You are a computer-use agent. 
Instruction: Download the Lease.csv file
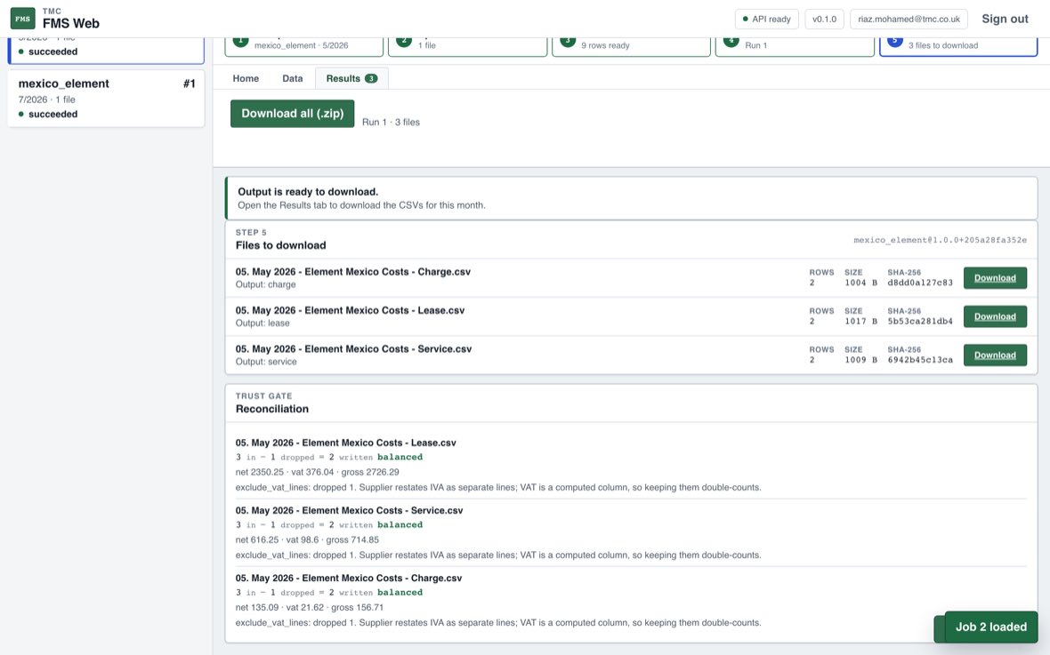995,316
